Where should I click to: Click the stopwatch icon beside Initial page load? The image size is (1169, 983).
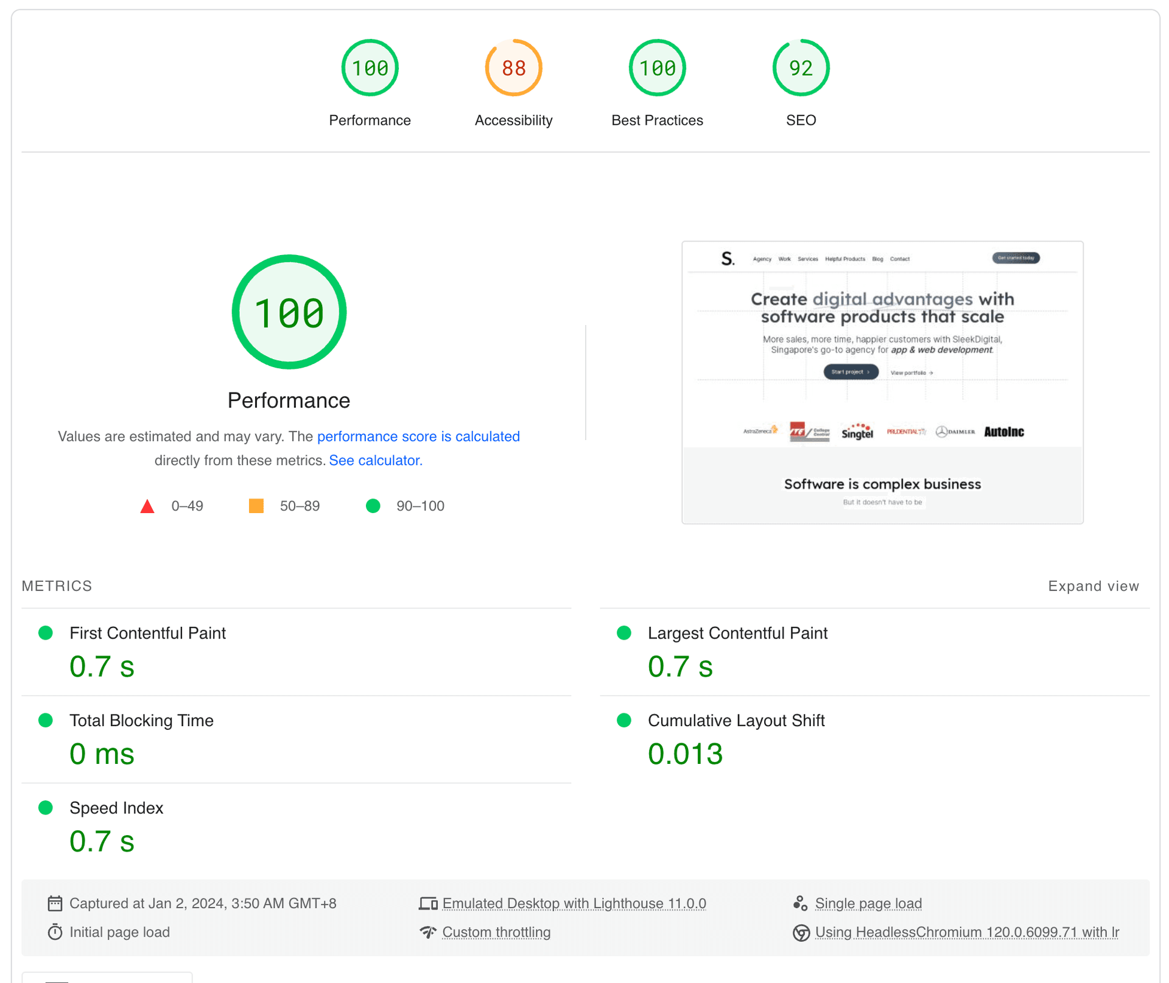click(x=55, y=932)
